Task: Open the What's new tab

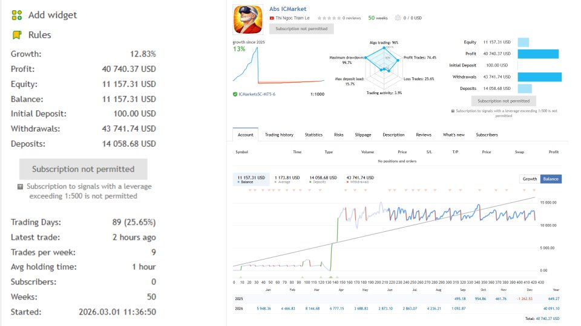Action: pos(453,135)
